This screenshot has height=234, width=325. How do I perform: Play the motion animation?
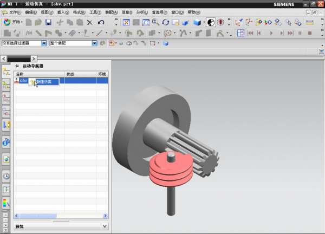271,33
